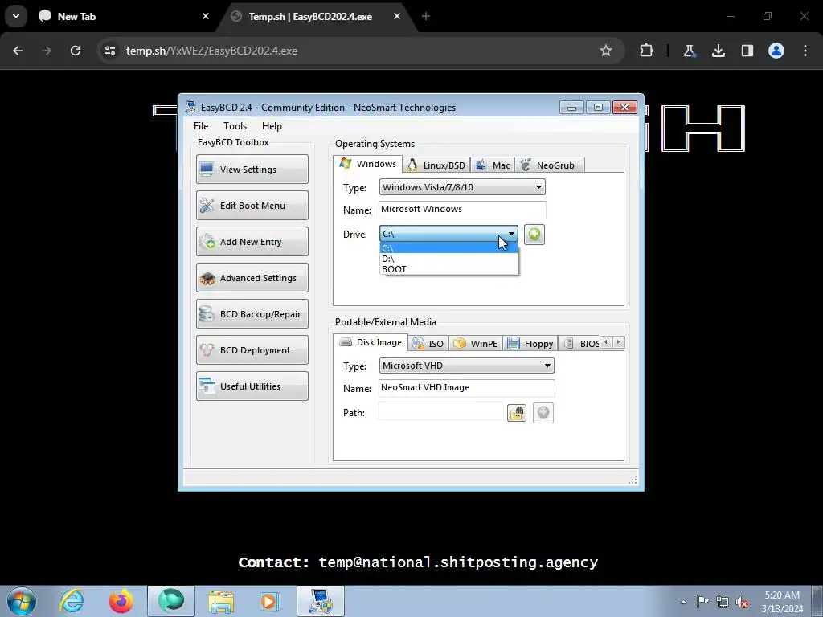Open a new browser tab with plus

(426, 16)
